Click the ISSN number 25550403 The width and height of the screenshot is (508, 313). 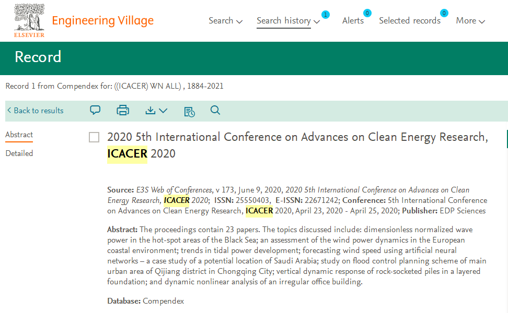tap(252, 200)
